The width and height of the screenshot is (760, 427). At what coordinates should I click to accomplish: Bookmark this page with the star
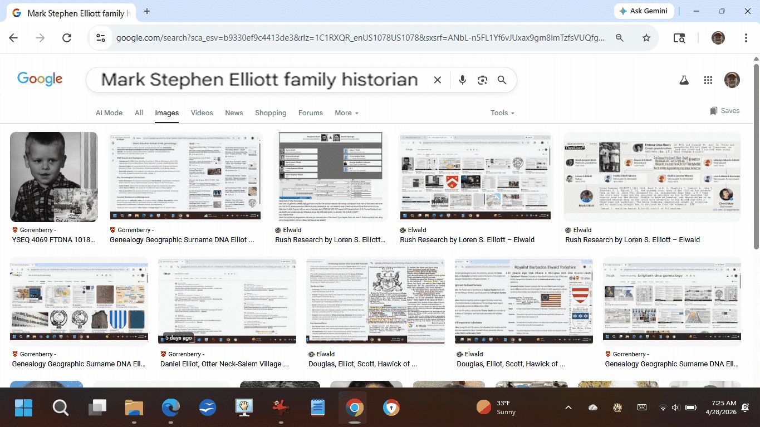646,38
